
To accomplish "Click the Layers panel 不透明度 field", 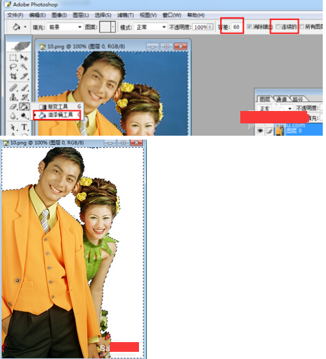I will click(x=321, y=108).
